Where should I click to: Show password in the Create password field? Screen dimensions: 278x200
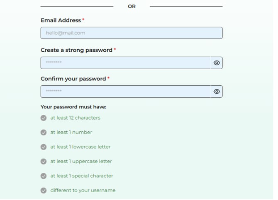217,63
